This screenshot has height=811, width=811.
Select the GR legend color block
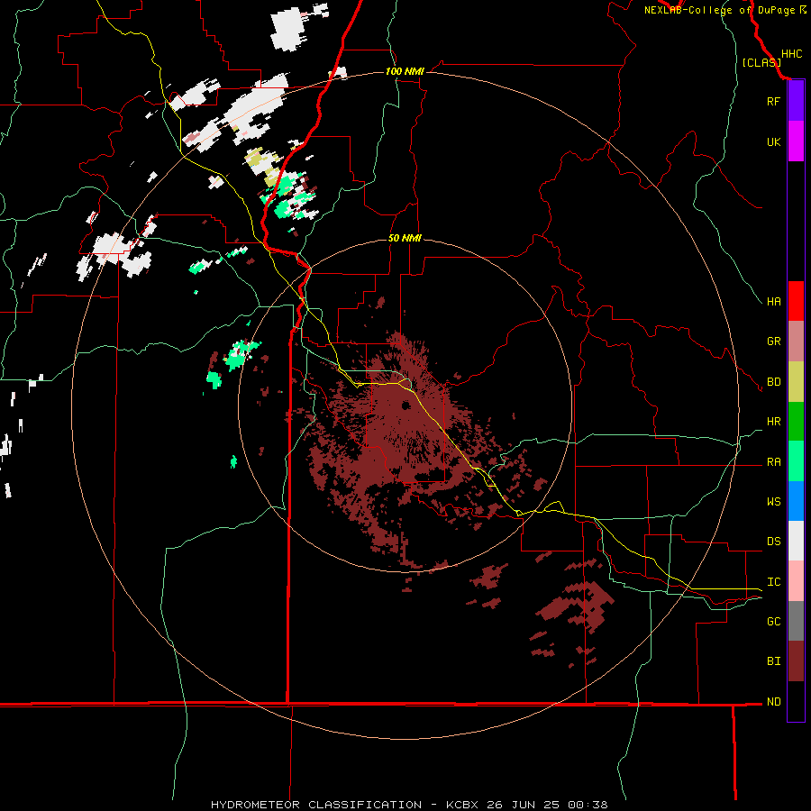tap(796, 342)
